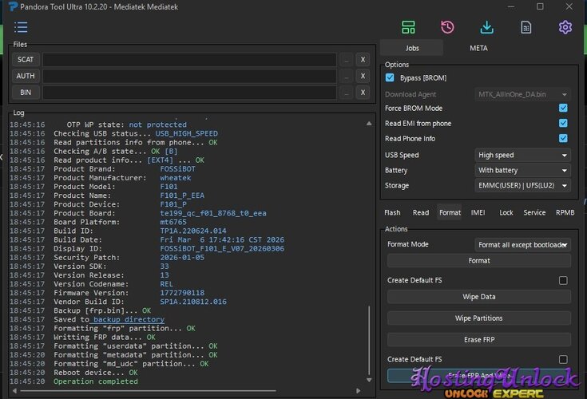Click the 'wheatek' manufacturer value
Image resolution: width=587 pixels, height=399 pixels.
[176, 178]
